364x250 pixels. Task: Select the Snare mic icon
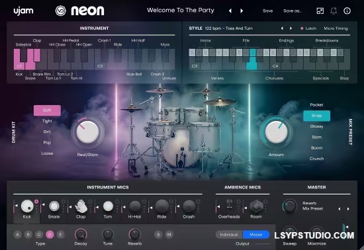54,206
